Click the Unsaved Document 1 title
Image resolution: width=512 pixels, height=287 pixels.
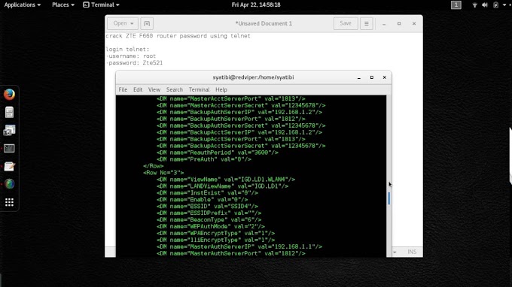point(264,23)
